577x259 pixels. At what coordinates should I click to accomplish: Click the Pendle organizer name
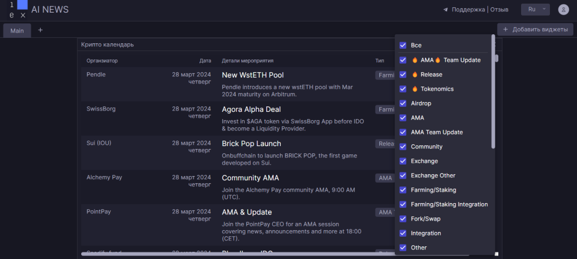[96, 75]
